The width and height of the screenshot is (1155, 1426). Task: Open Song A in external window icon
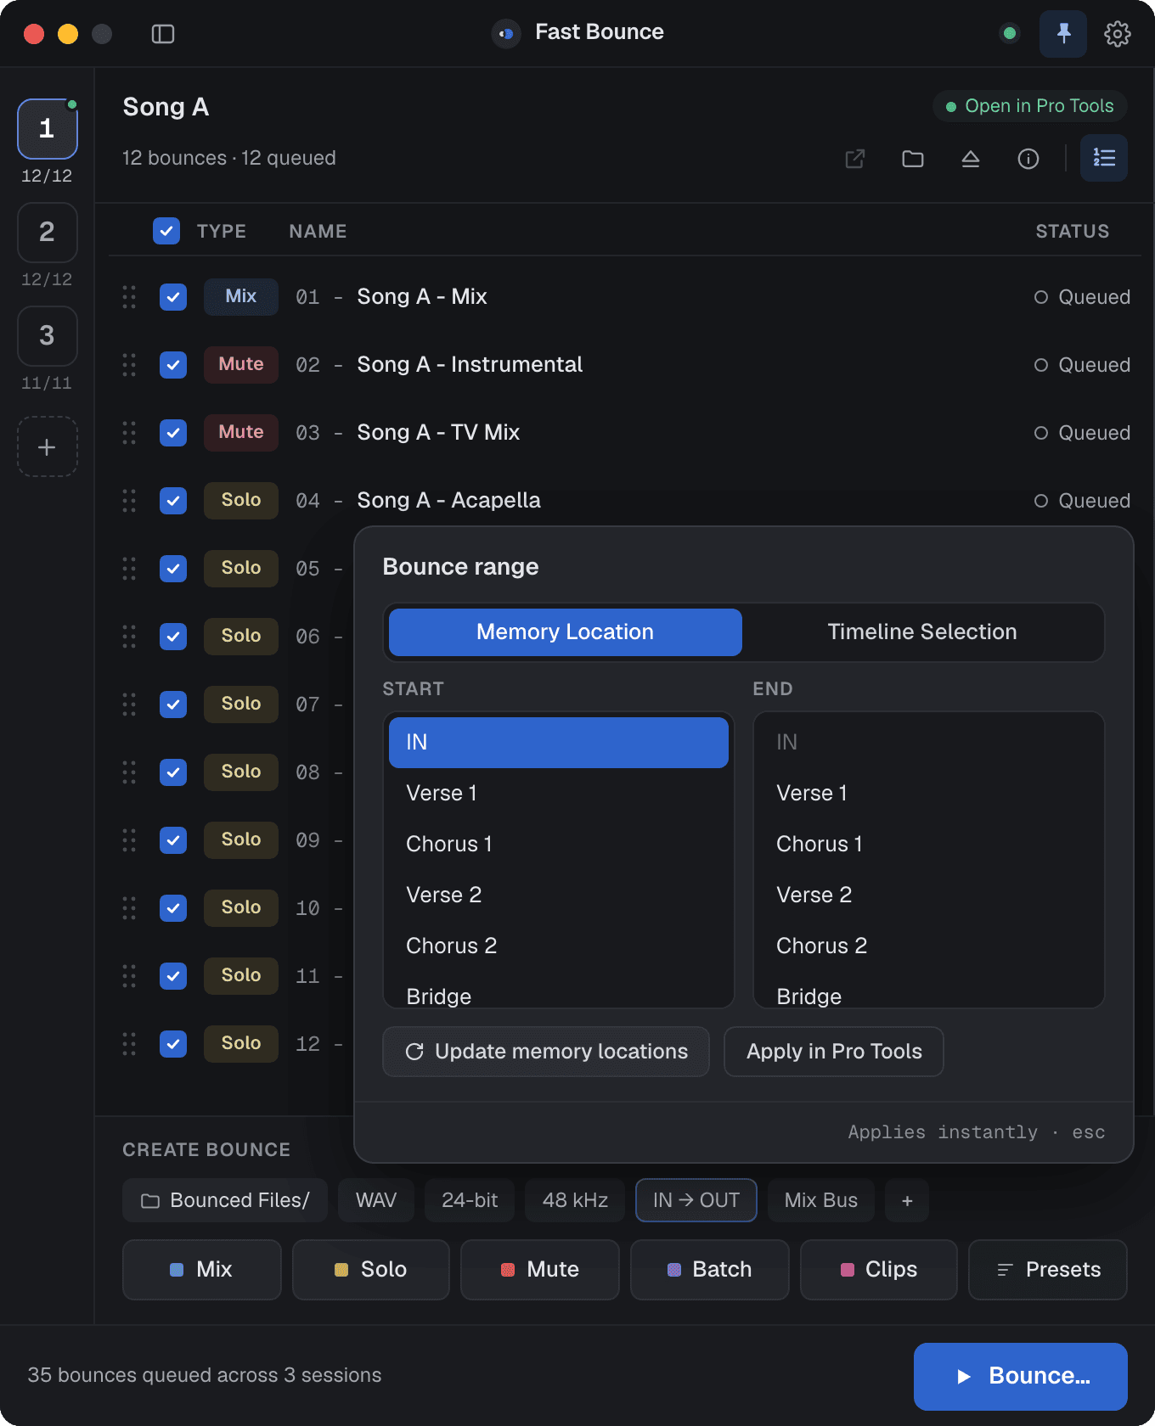click(x=855, y=159)
